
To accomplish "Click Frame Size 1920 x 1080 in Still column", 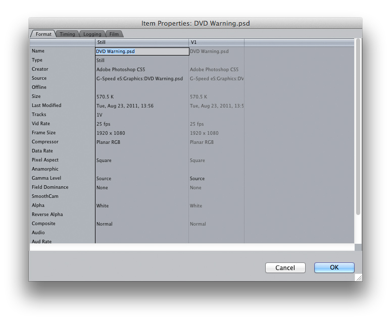I will 111,133.
